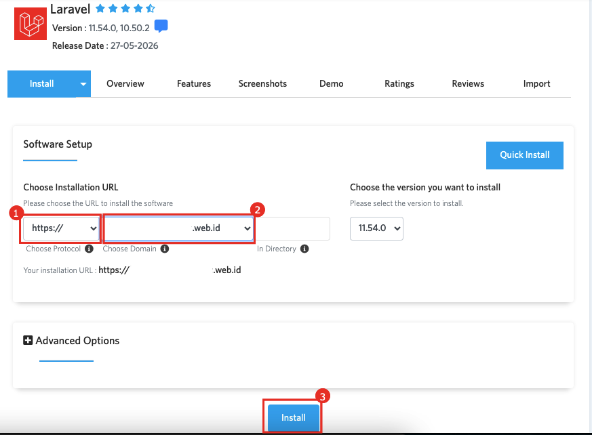The width and height of the screenshot is (592, 435).
Task: Open the 11.54.0 version dropdown
Action: coord(376,228)
